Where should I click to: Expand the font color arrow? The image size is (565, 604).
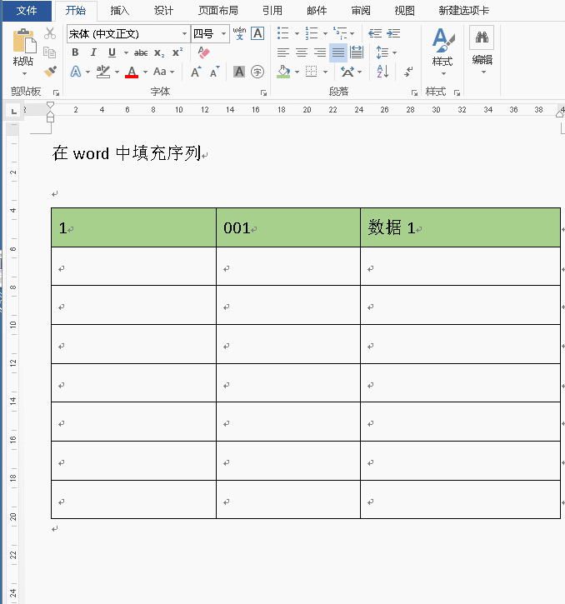(x=145, y=72)
